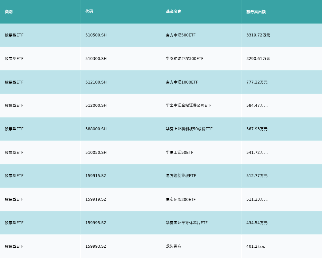Select fund name 南方中证1000ETF
Viewport: 322px width, 258px height.
coord(182,82)
